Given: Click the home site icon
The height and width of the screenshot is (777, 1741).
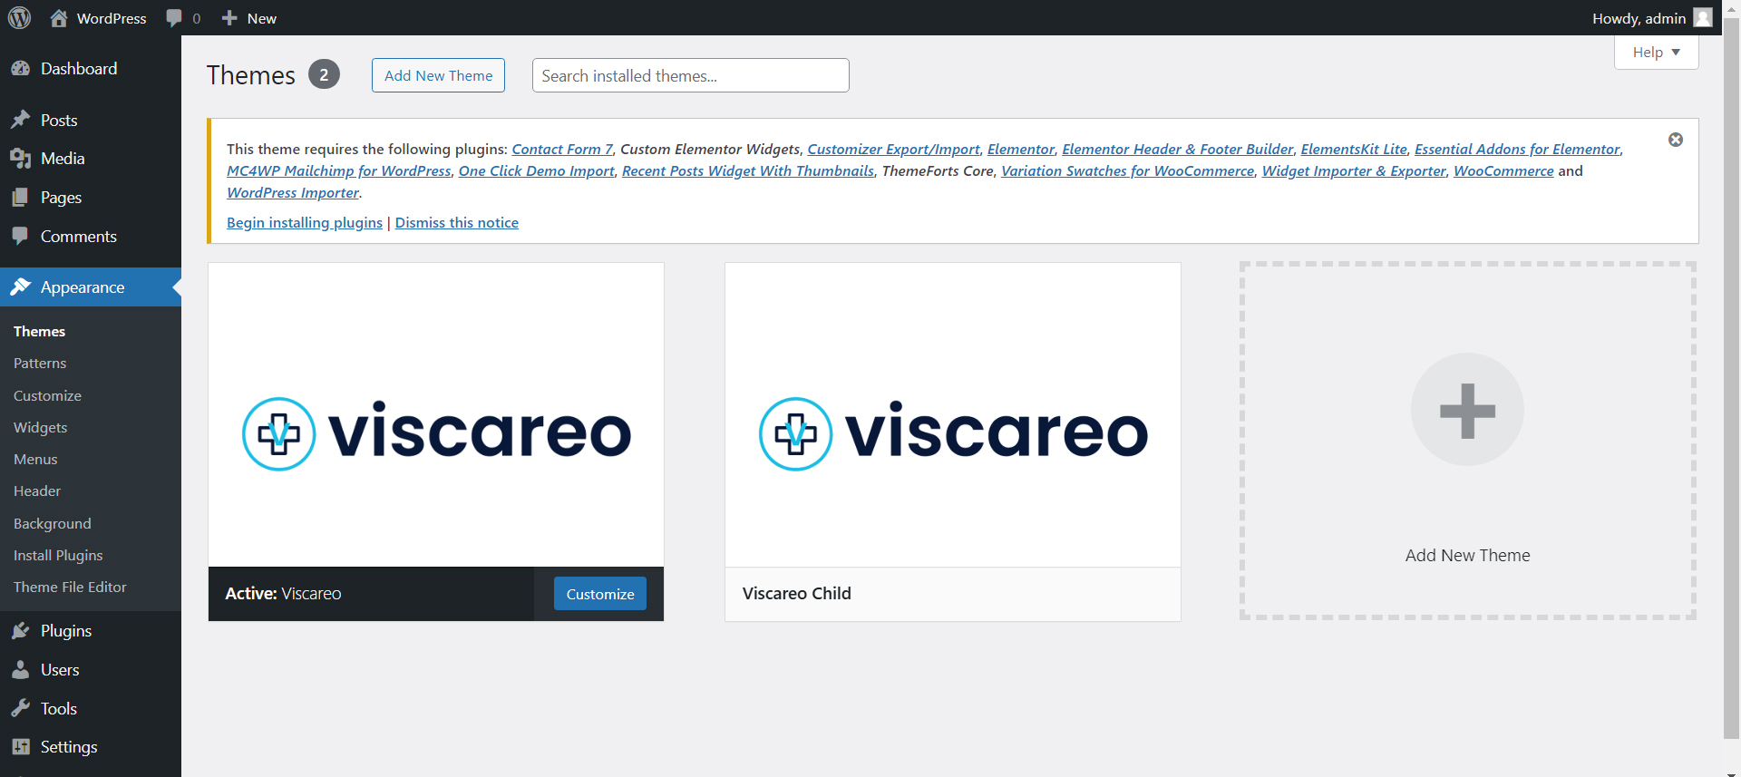Looking at the screenshot, I should (59, 18).
